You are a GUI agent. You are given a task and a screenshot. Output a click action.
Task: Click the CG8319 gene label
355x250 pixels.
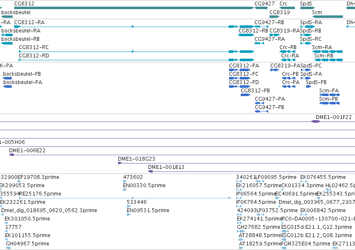[279, 12]
